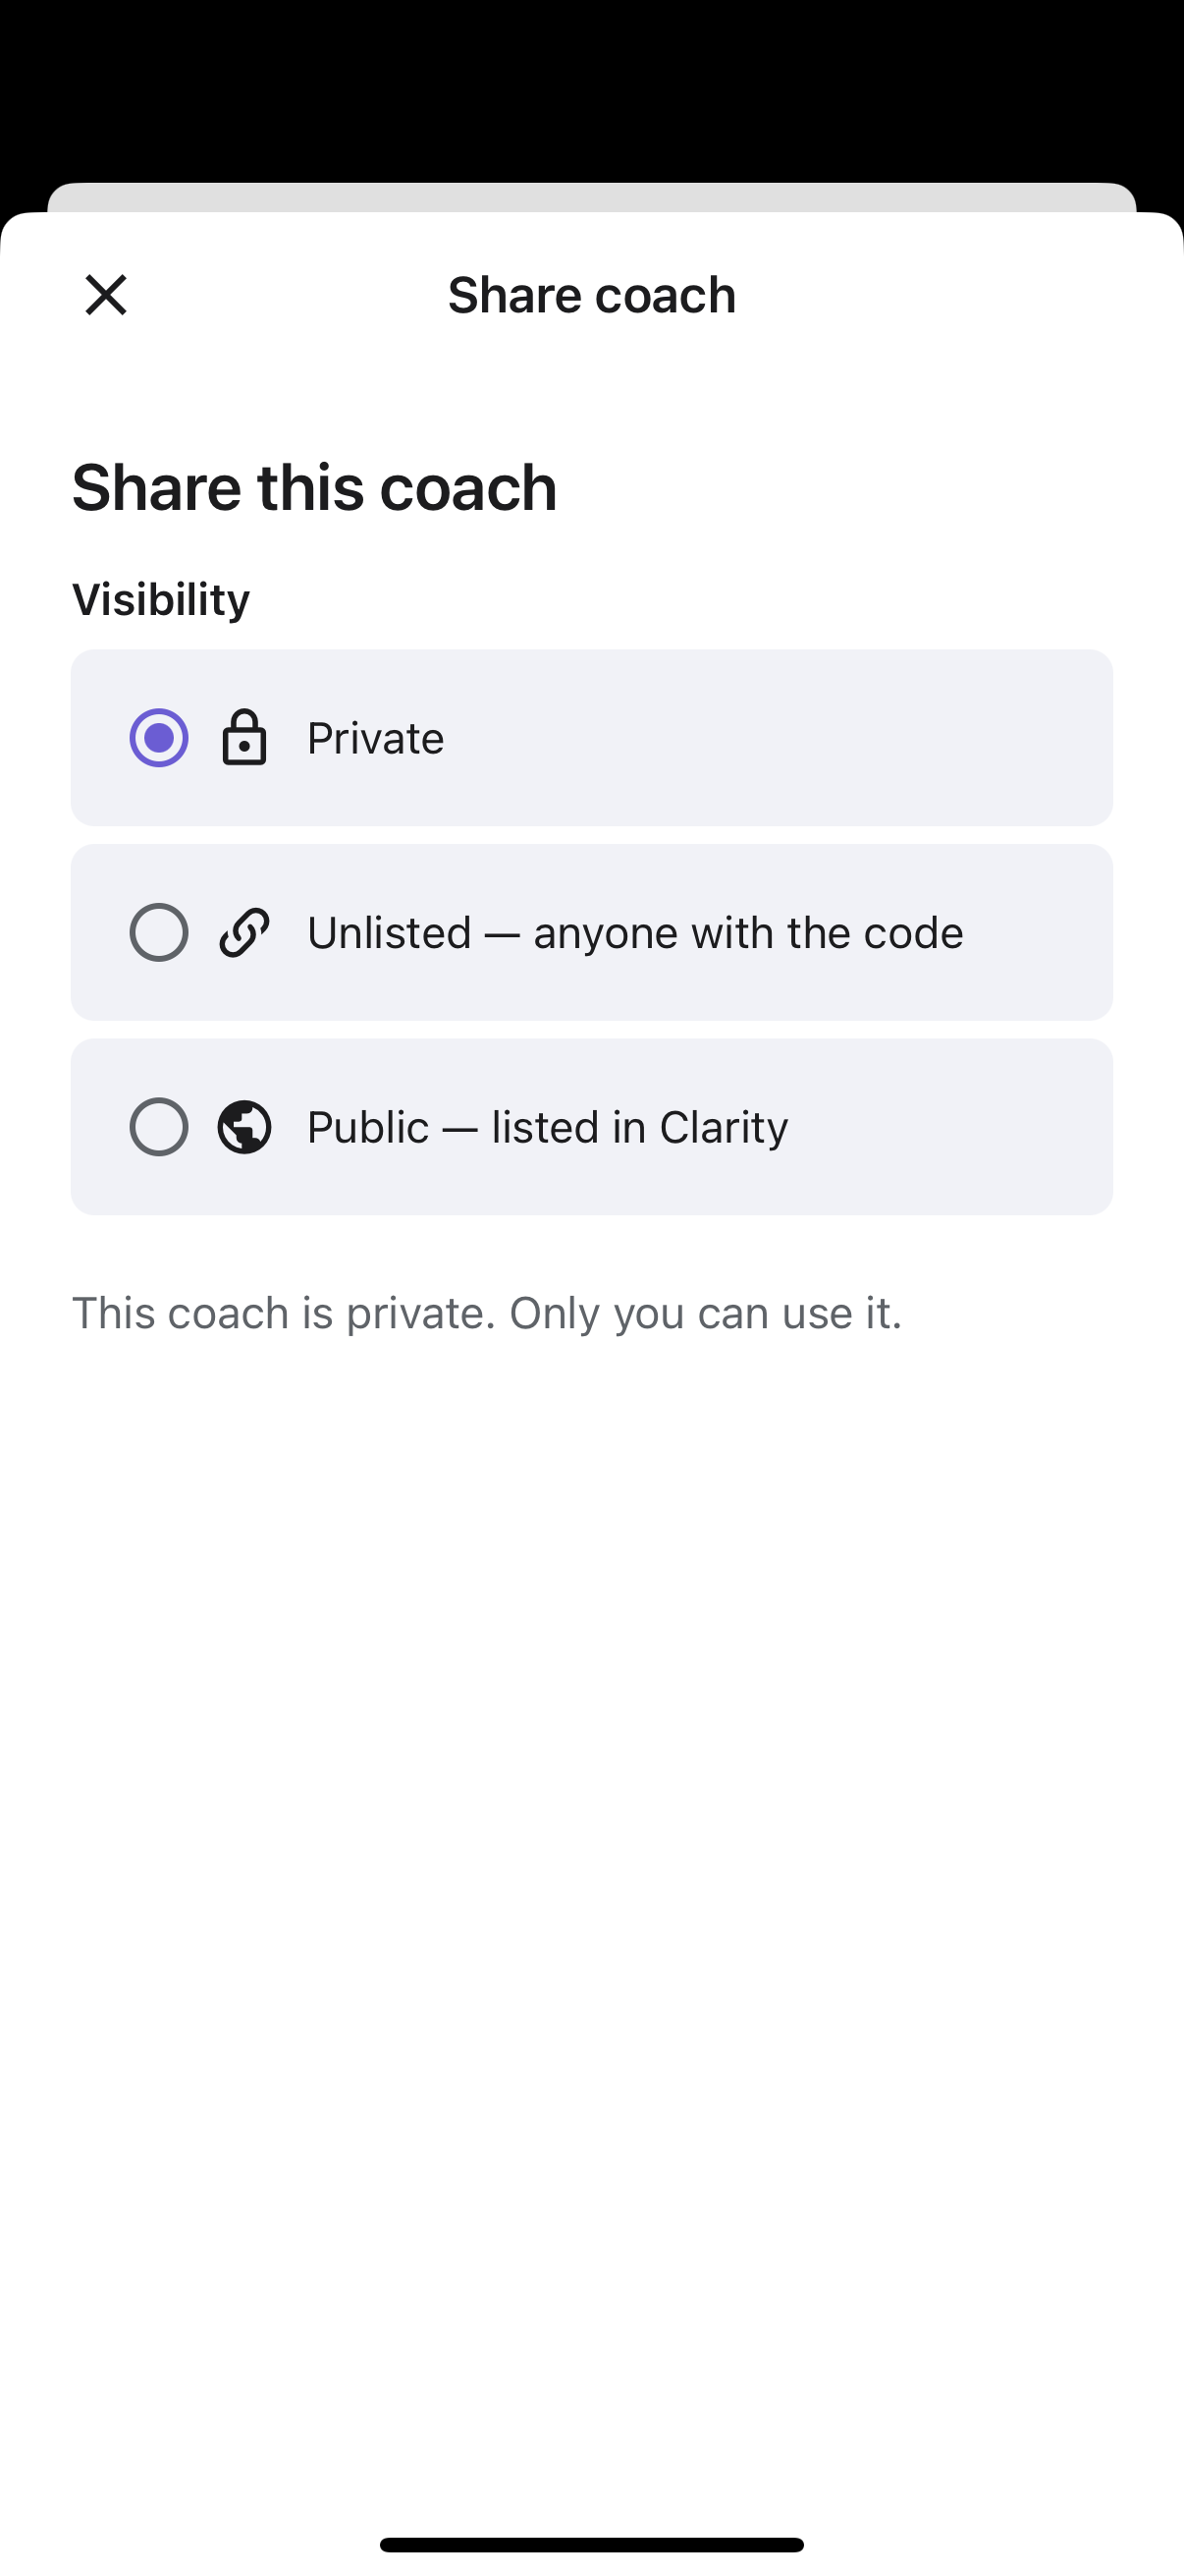Tap the blank right end of Public row
Screen dimensions: 1184x2576
pyautogui.click(x=949, y=1127)
